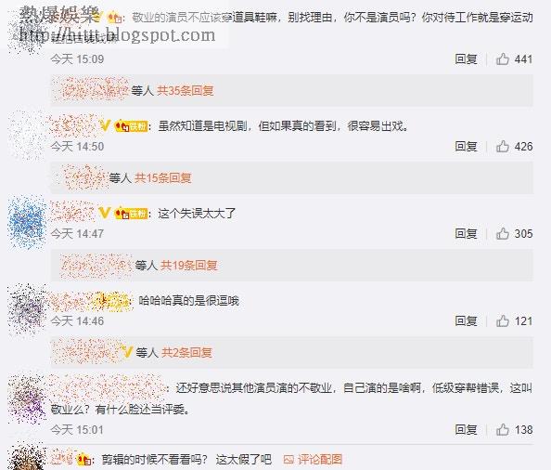
Task: Open the purple avatar of the 15:01 commenter
Action: (28, 399)
